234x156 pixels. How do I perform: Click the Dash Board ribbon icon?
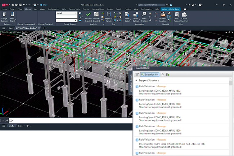12,15
